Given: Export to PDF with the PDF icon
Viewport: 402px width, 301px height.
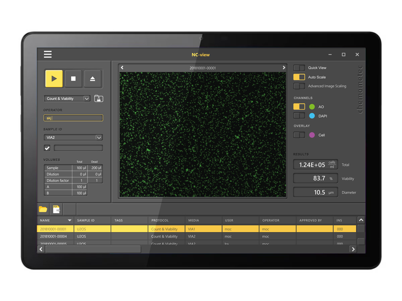Looking at the screenshot, I should pyautogui.click(x=56, y=209).
